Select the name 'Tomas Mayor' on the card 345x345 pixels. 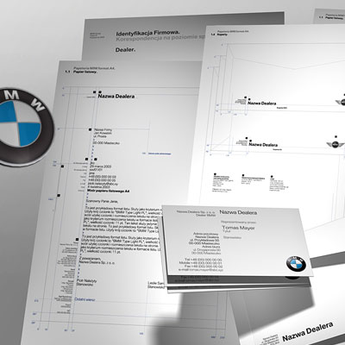coord(238,228)
